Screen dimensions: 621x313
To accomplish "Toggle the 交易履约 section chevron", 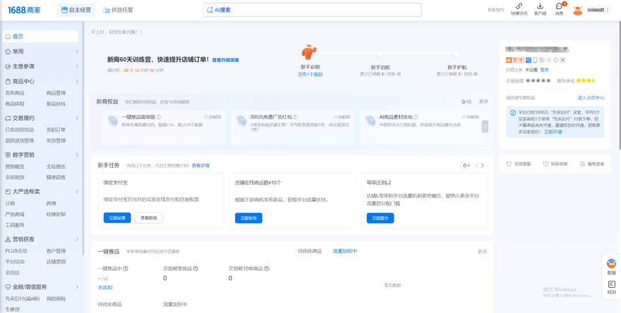I will coord(77,118).
